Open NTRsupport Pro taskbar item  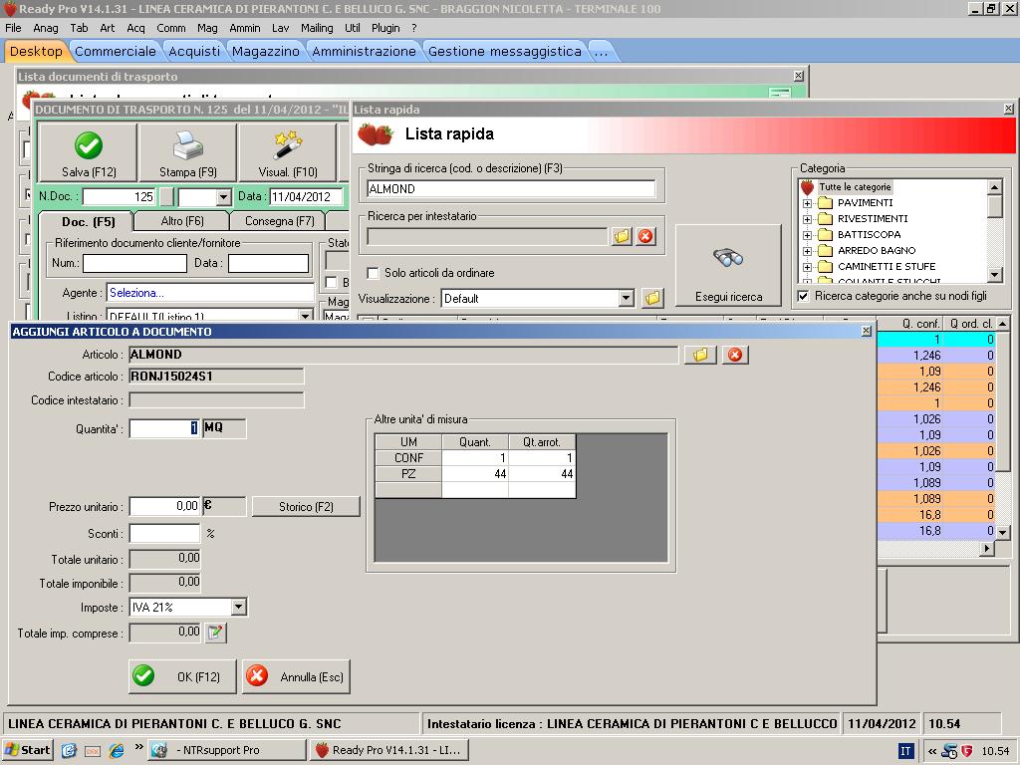click(x=226, y=750)
